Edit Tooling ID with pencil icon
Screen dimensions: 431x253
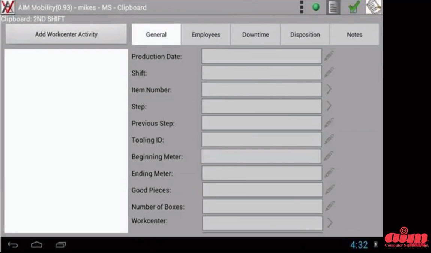(x=329, y=140)
